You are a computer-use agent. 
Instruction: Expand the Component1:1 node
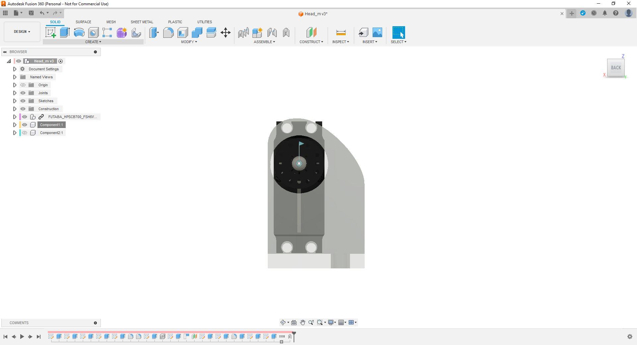click(15, 125)
